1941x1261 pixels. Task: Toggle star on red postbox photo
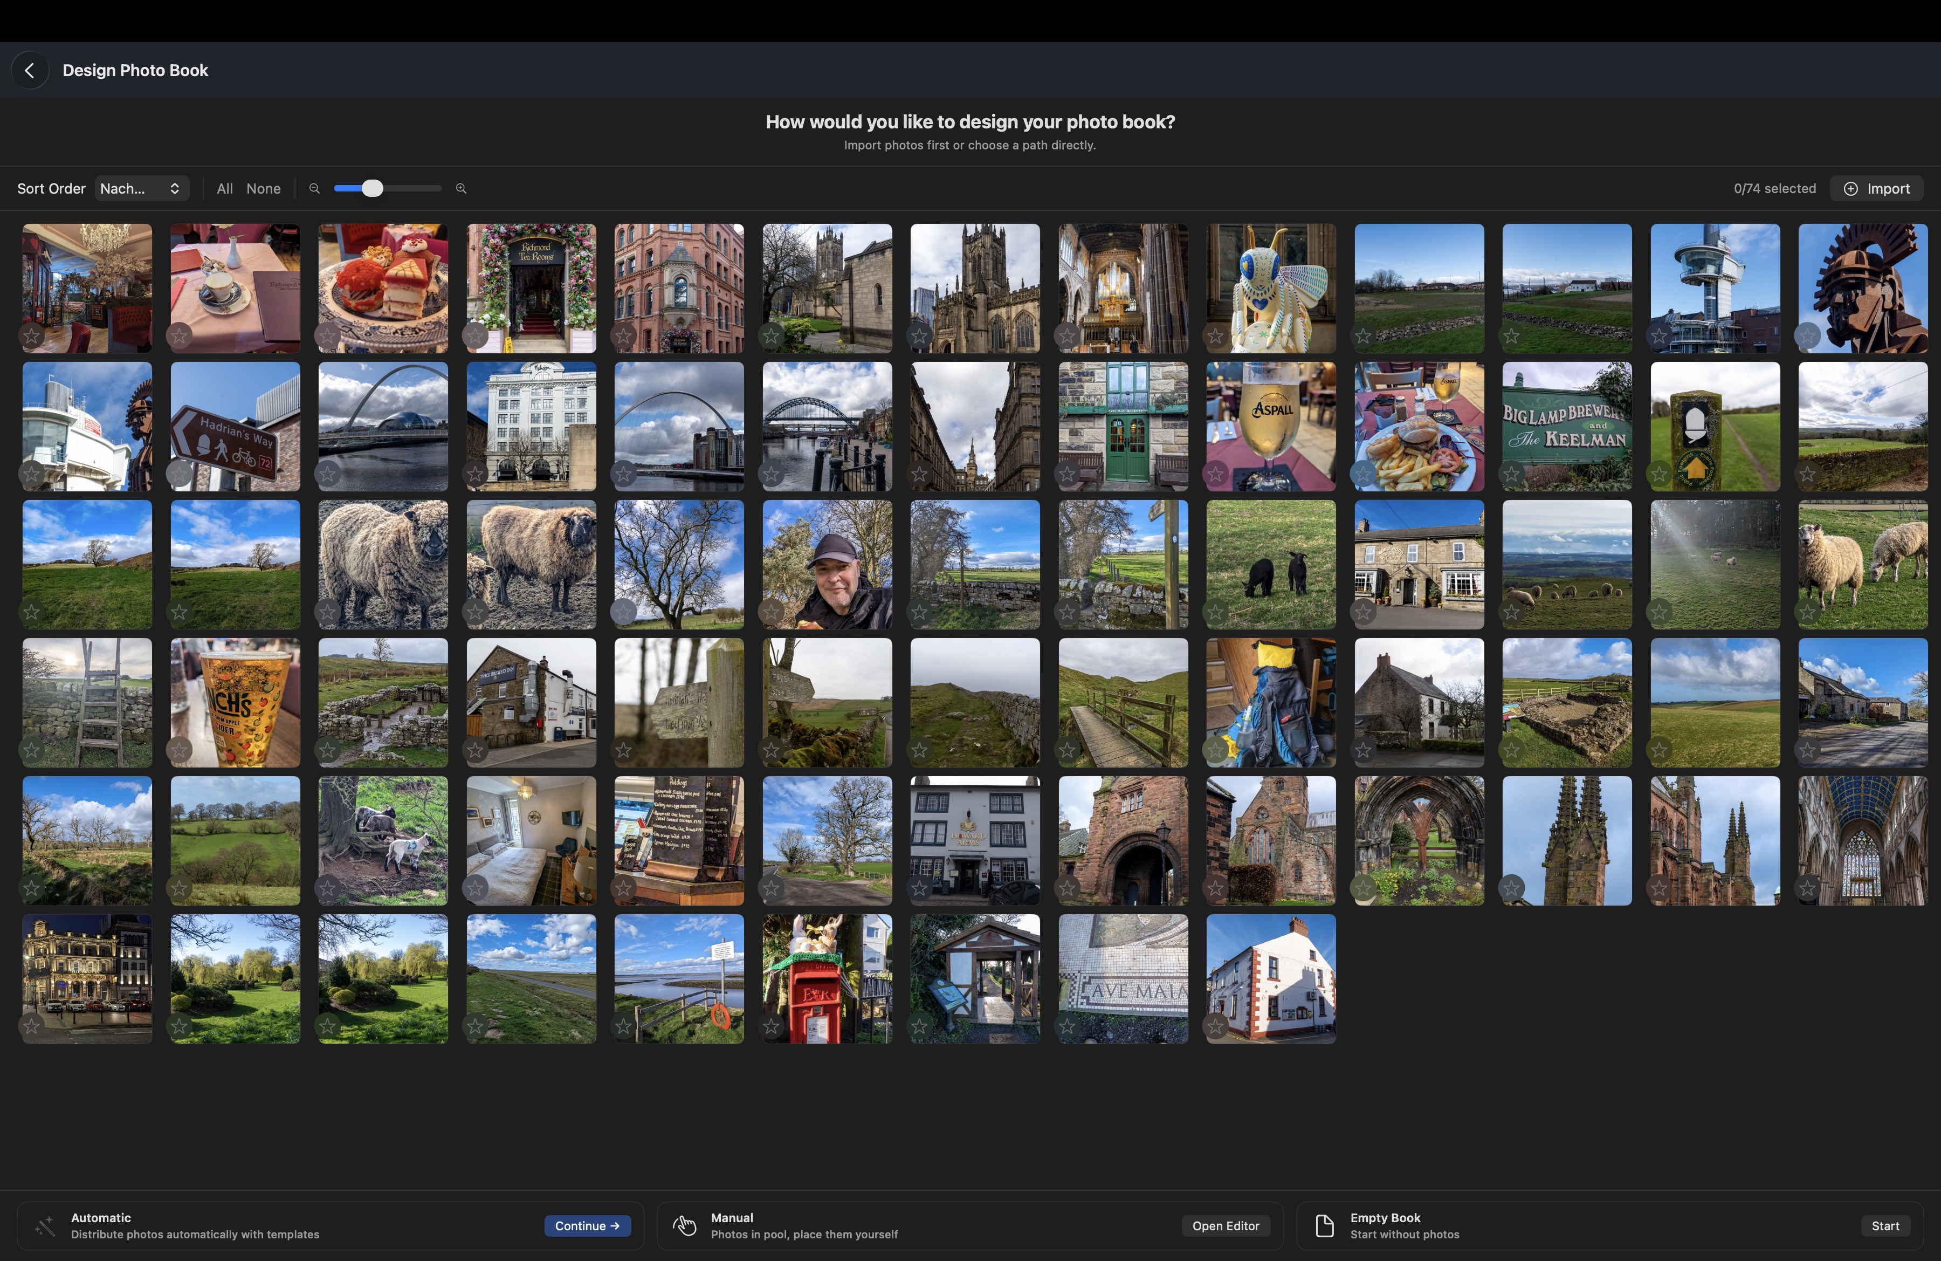[772, 1026]
